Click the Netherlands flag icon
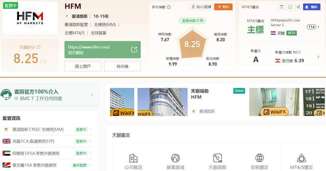 pos(273,33)
